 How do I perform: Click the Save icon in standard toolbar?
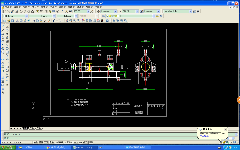point(12,21)
